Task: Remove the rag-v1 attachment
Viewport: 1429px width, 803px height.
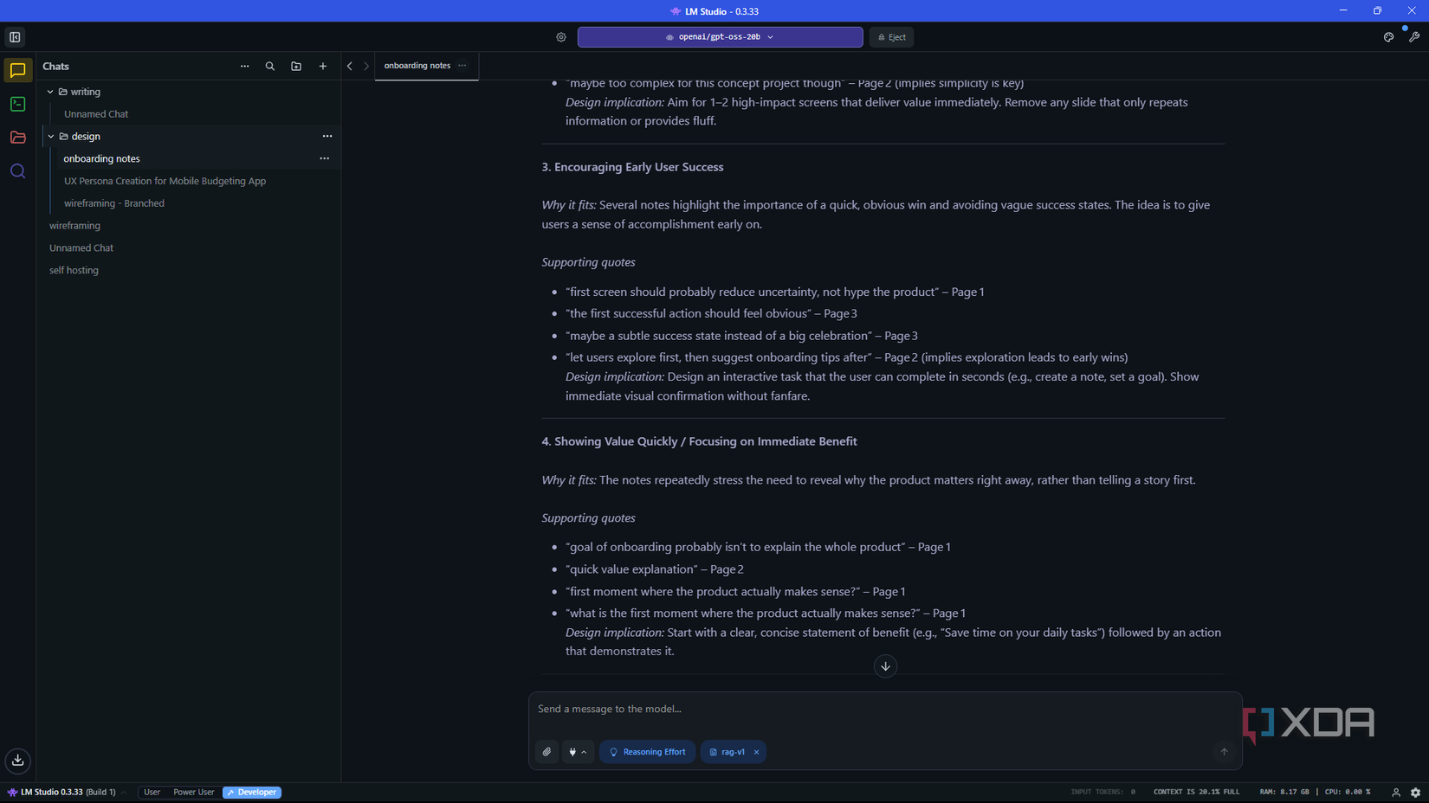Action: pos(756,751)
